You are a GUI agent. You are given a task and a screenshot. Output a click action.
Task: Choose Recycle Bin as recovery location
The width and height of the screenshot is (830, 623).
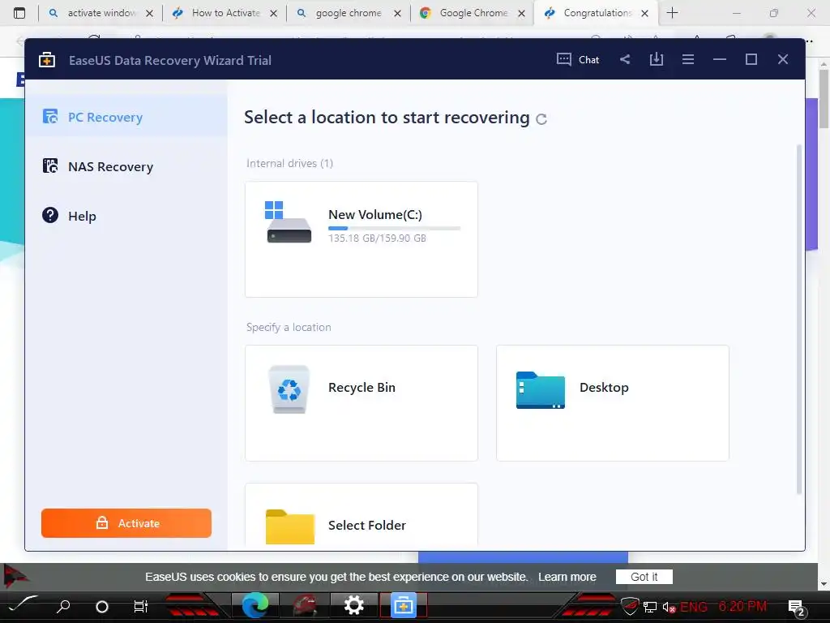point(362,402)
